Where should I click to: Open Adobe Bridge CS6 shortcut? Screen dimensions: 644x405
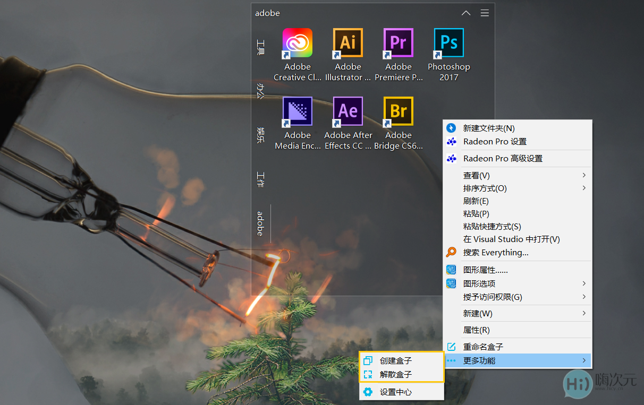pyautogui.click(x=399, y=111)
